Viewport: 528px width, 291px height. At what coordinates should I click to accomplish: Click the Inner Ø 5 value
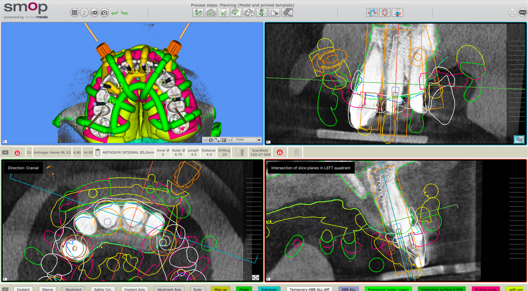[163, 153]
